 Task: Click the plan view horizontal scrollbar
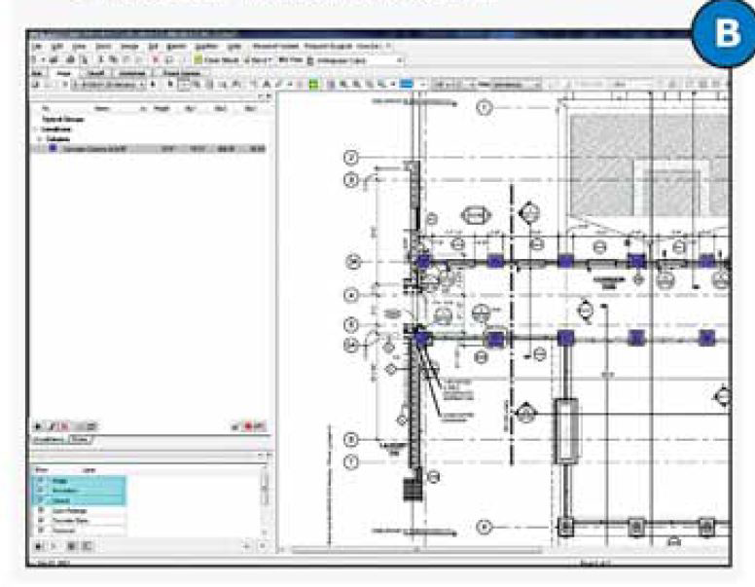point(417,550)
